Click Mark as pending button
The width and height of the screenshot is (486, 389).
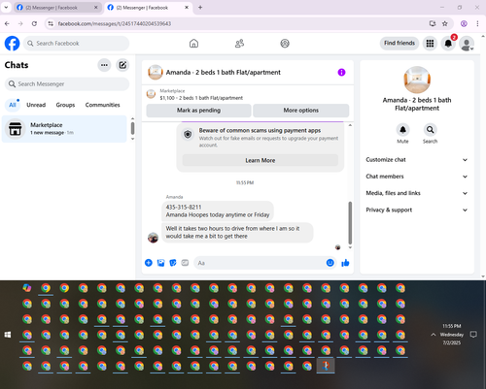198,111
